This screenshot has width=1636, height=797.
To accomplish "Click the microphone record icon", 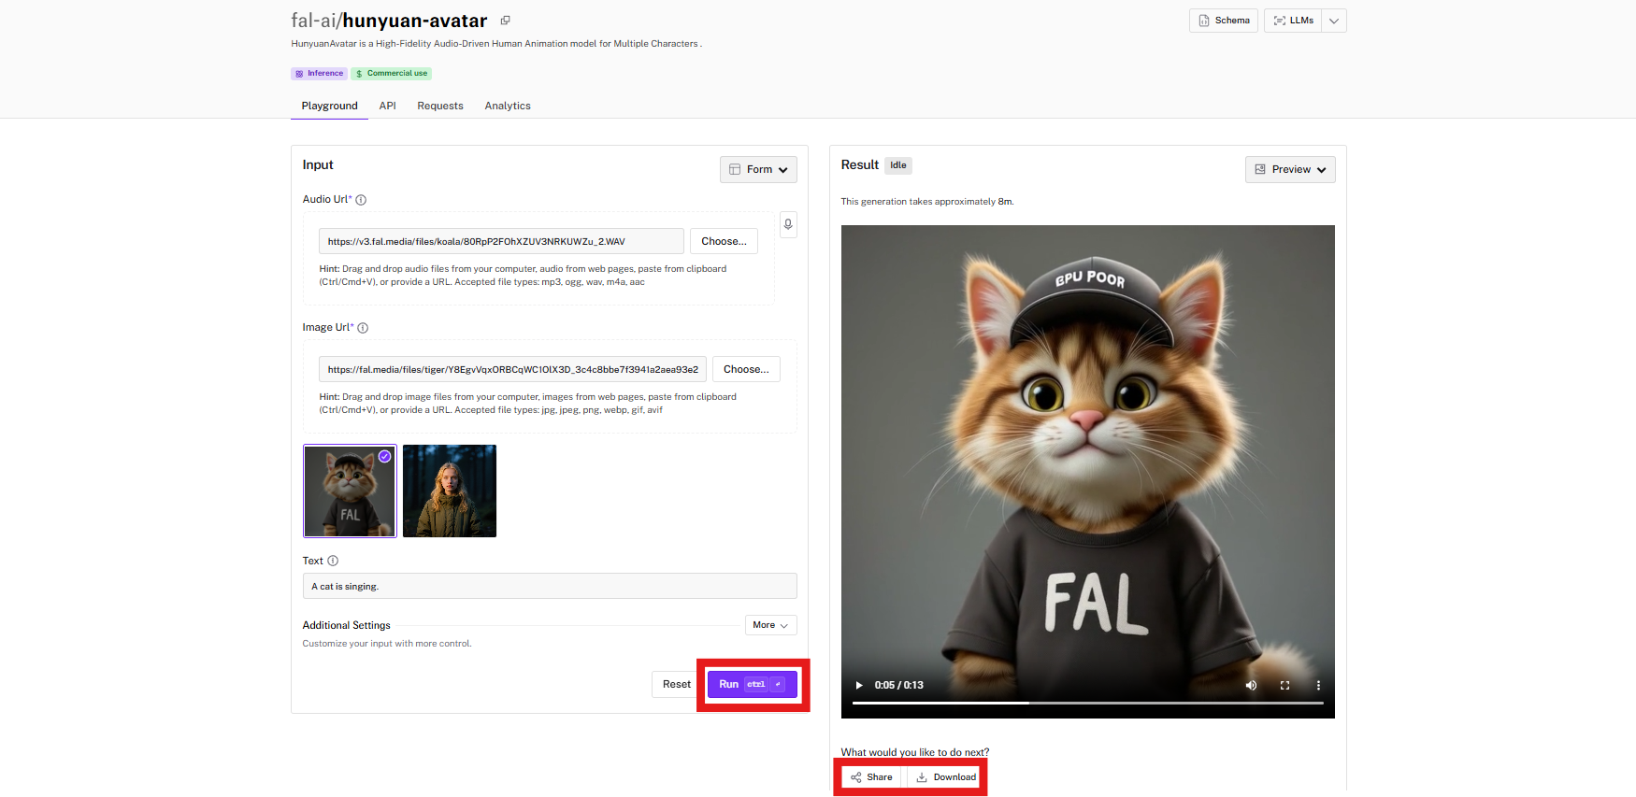I will (788, 224).
